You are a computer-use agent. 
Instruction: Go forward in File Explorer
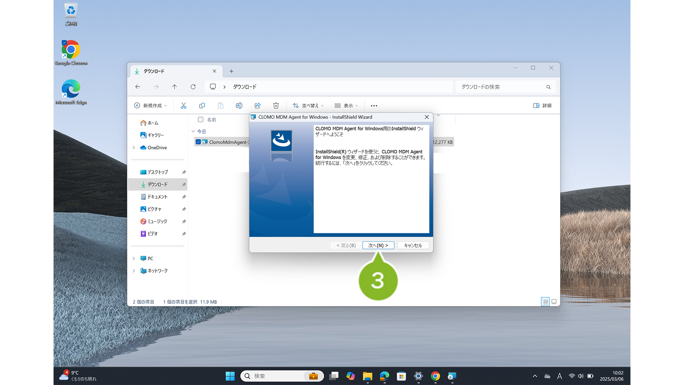[156, 87]
